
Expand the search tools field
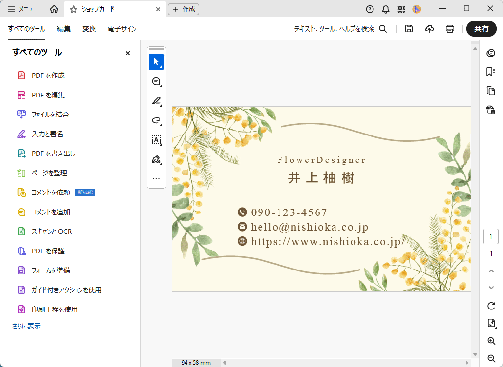click(383, 29)
